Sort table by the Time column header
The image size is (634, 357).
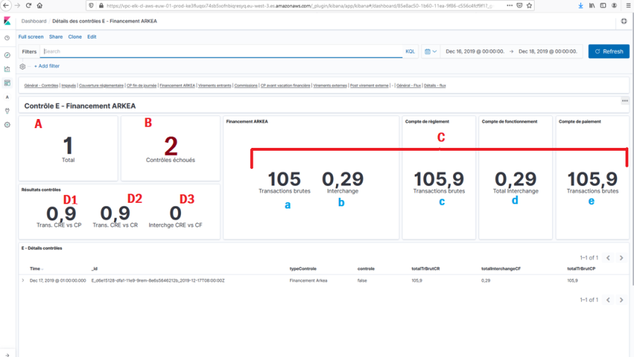tap(35, 269)
